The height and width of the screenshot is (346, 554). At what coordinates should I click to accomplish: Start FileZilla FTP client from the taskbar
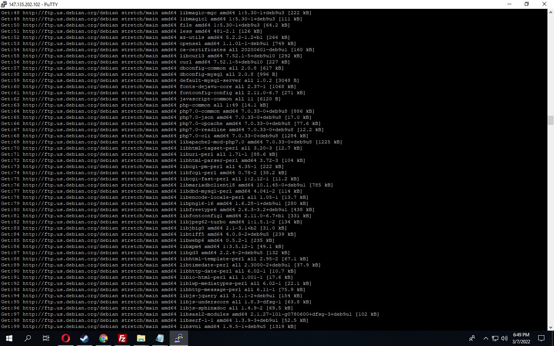(122, 338)
